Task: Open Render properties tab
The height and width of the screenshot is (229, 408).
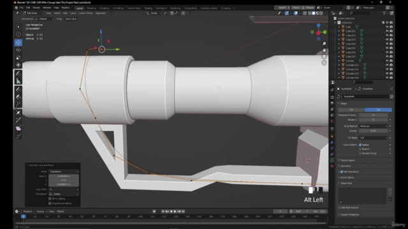Action: point(332,97)
